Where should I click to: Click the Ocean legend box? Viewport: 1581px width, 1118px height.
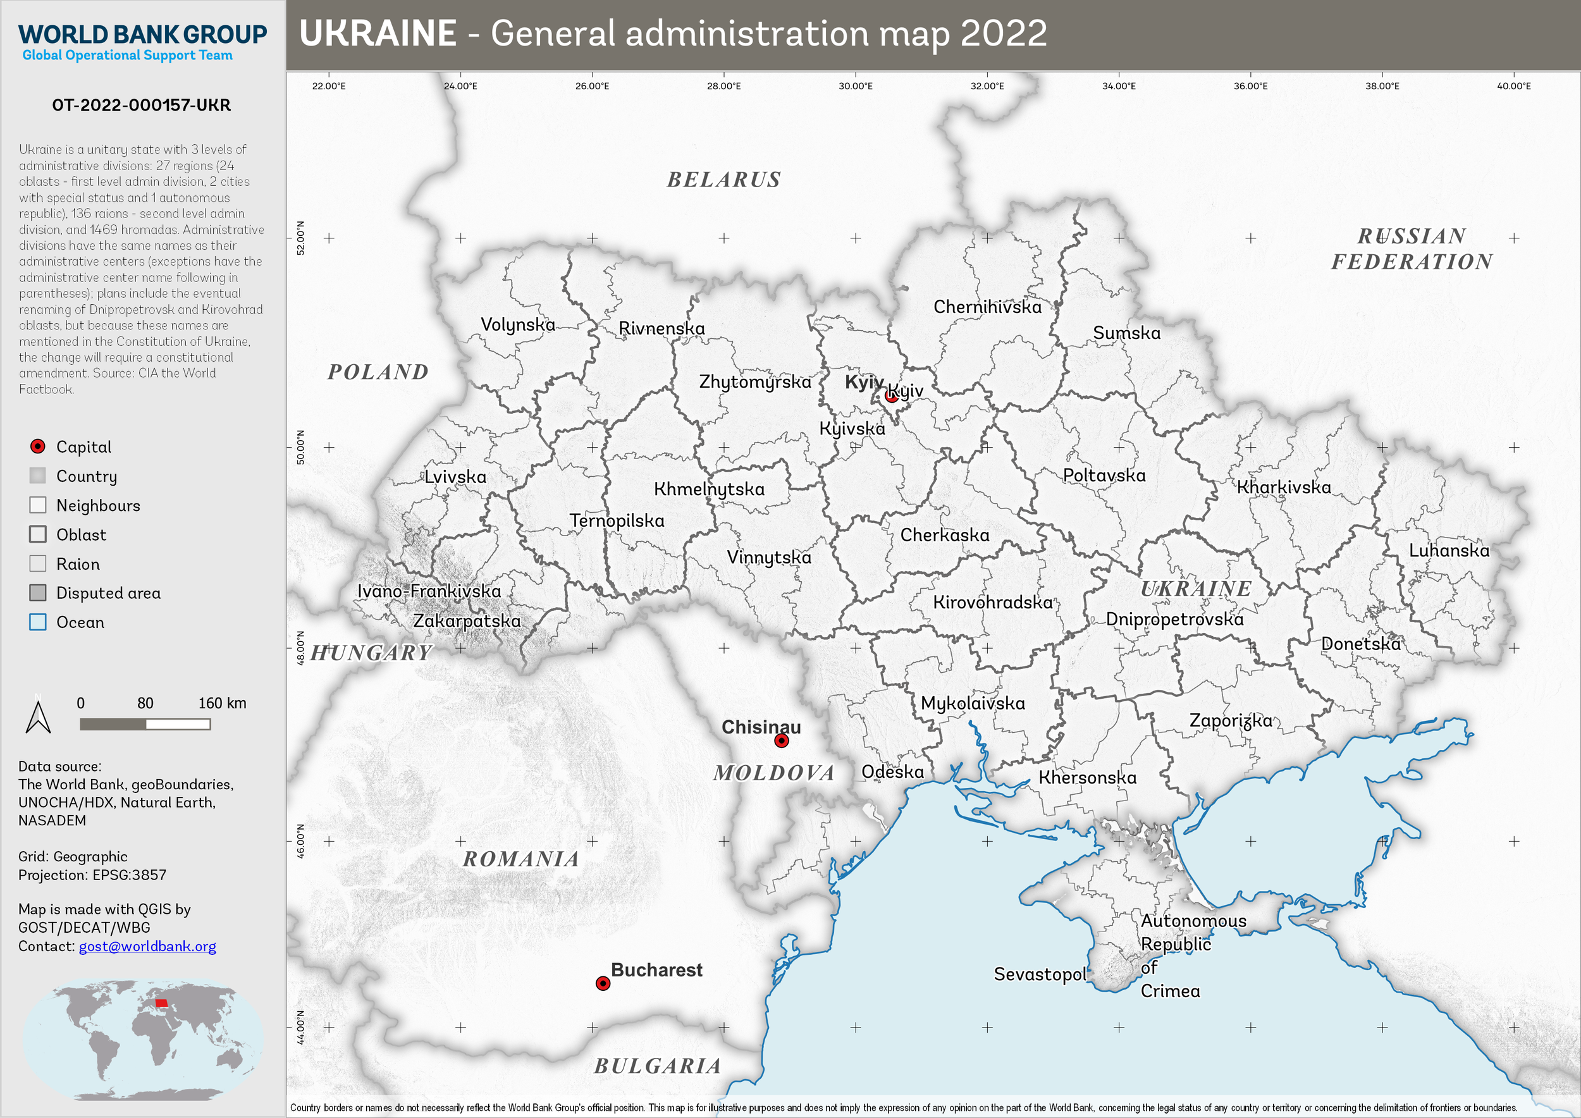coord(38,622)
